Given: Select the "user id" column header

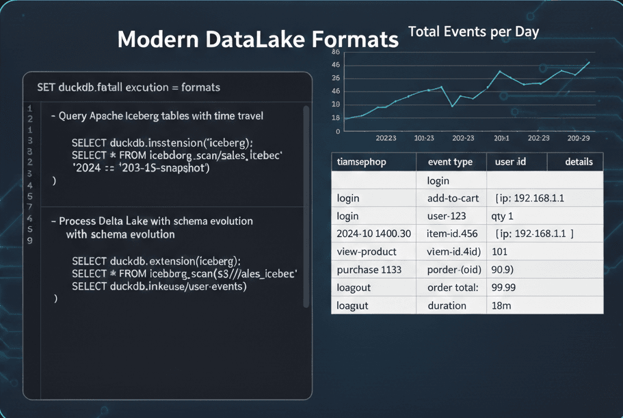Looking at the screenshot, I should 510,162.
